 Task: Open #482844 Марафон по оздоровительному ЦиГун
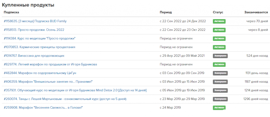pos(40,73)
